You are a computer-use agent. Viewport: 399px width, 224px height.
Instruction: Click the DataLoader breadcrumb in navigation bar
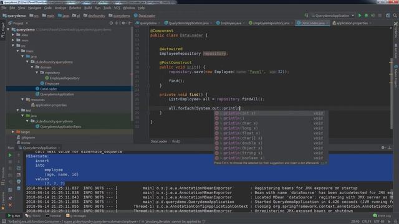(145, 16)
